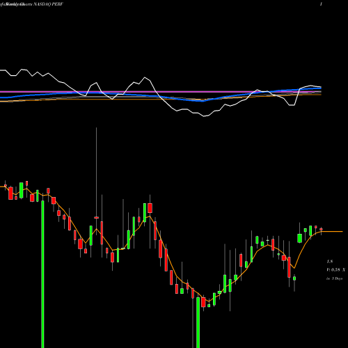Click the green bar at the chart's lowest trough
Viewport: 348px width, 348px height.
click(198, 322)
